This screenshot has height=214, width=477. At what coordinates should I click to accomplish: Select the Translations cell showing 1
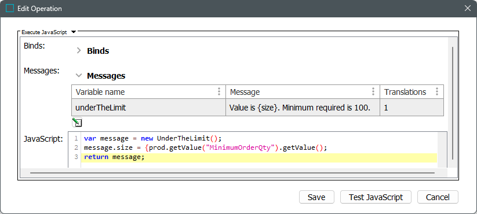pos(412,107)
